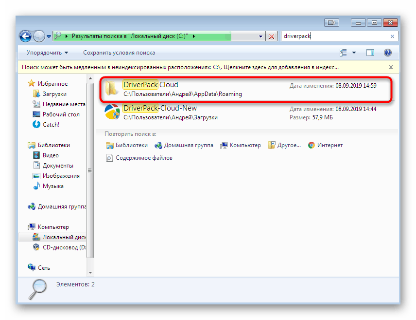The image size is (416, 320).
Task: Click the Размер: 57,9 МБ text
Action: 311,117
